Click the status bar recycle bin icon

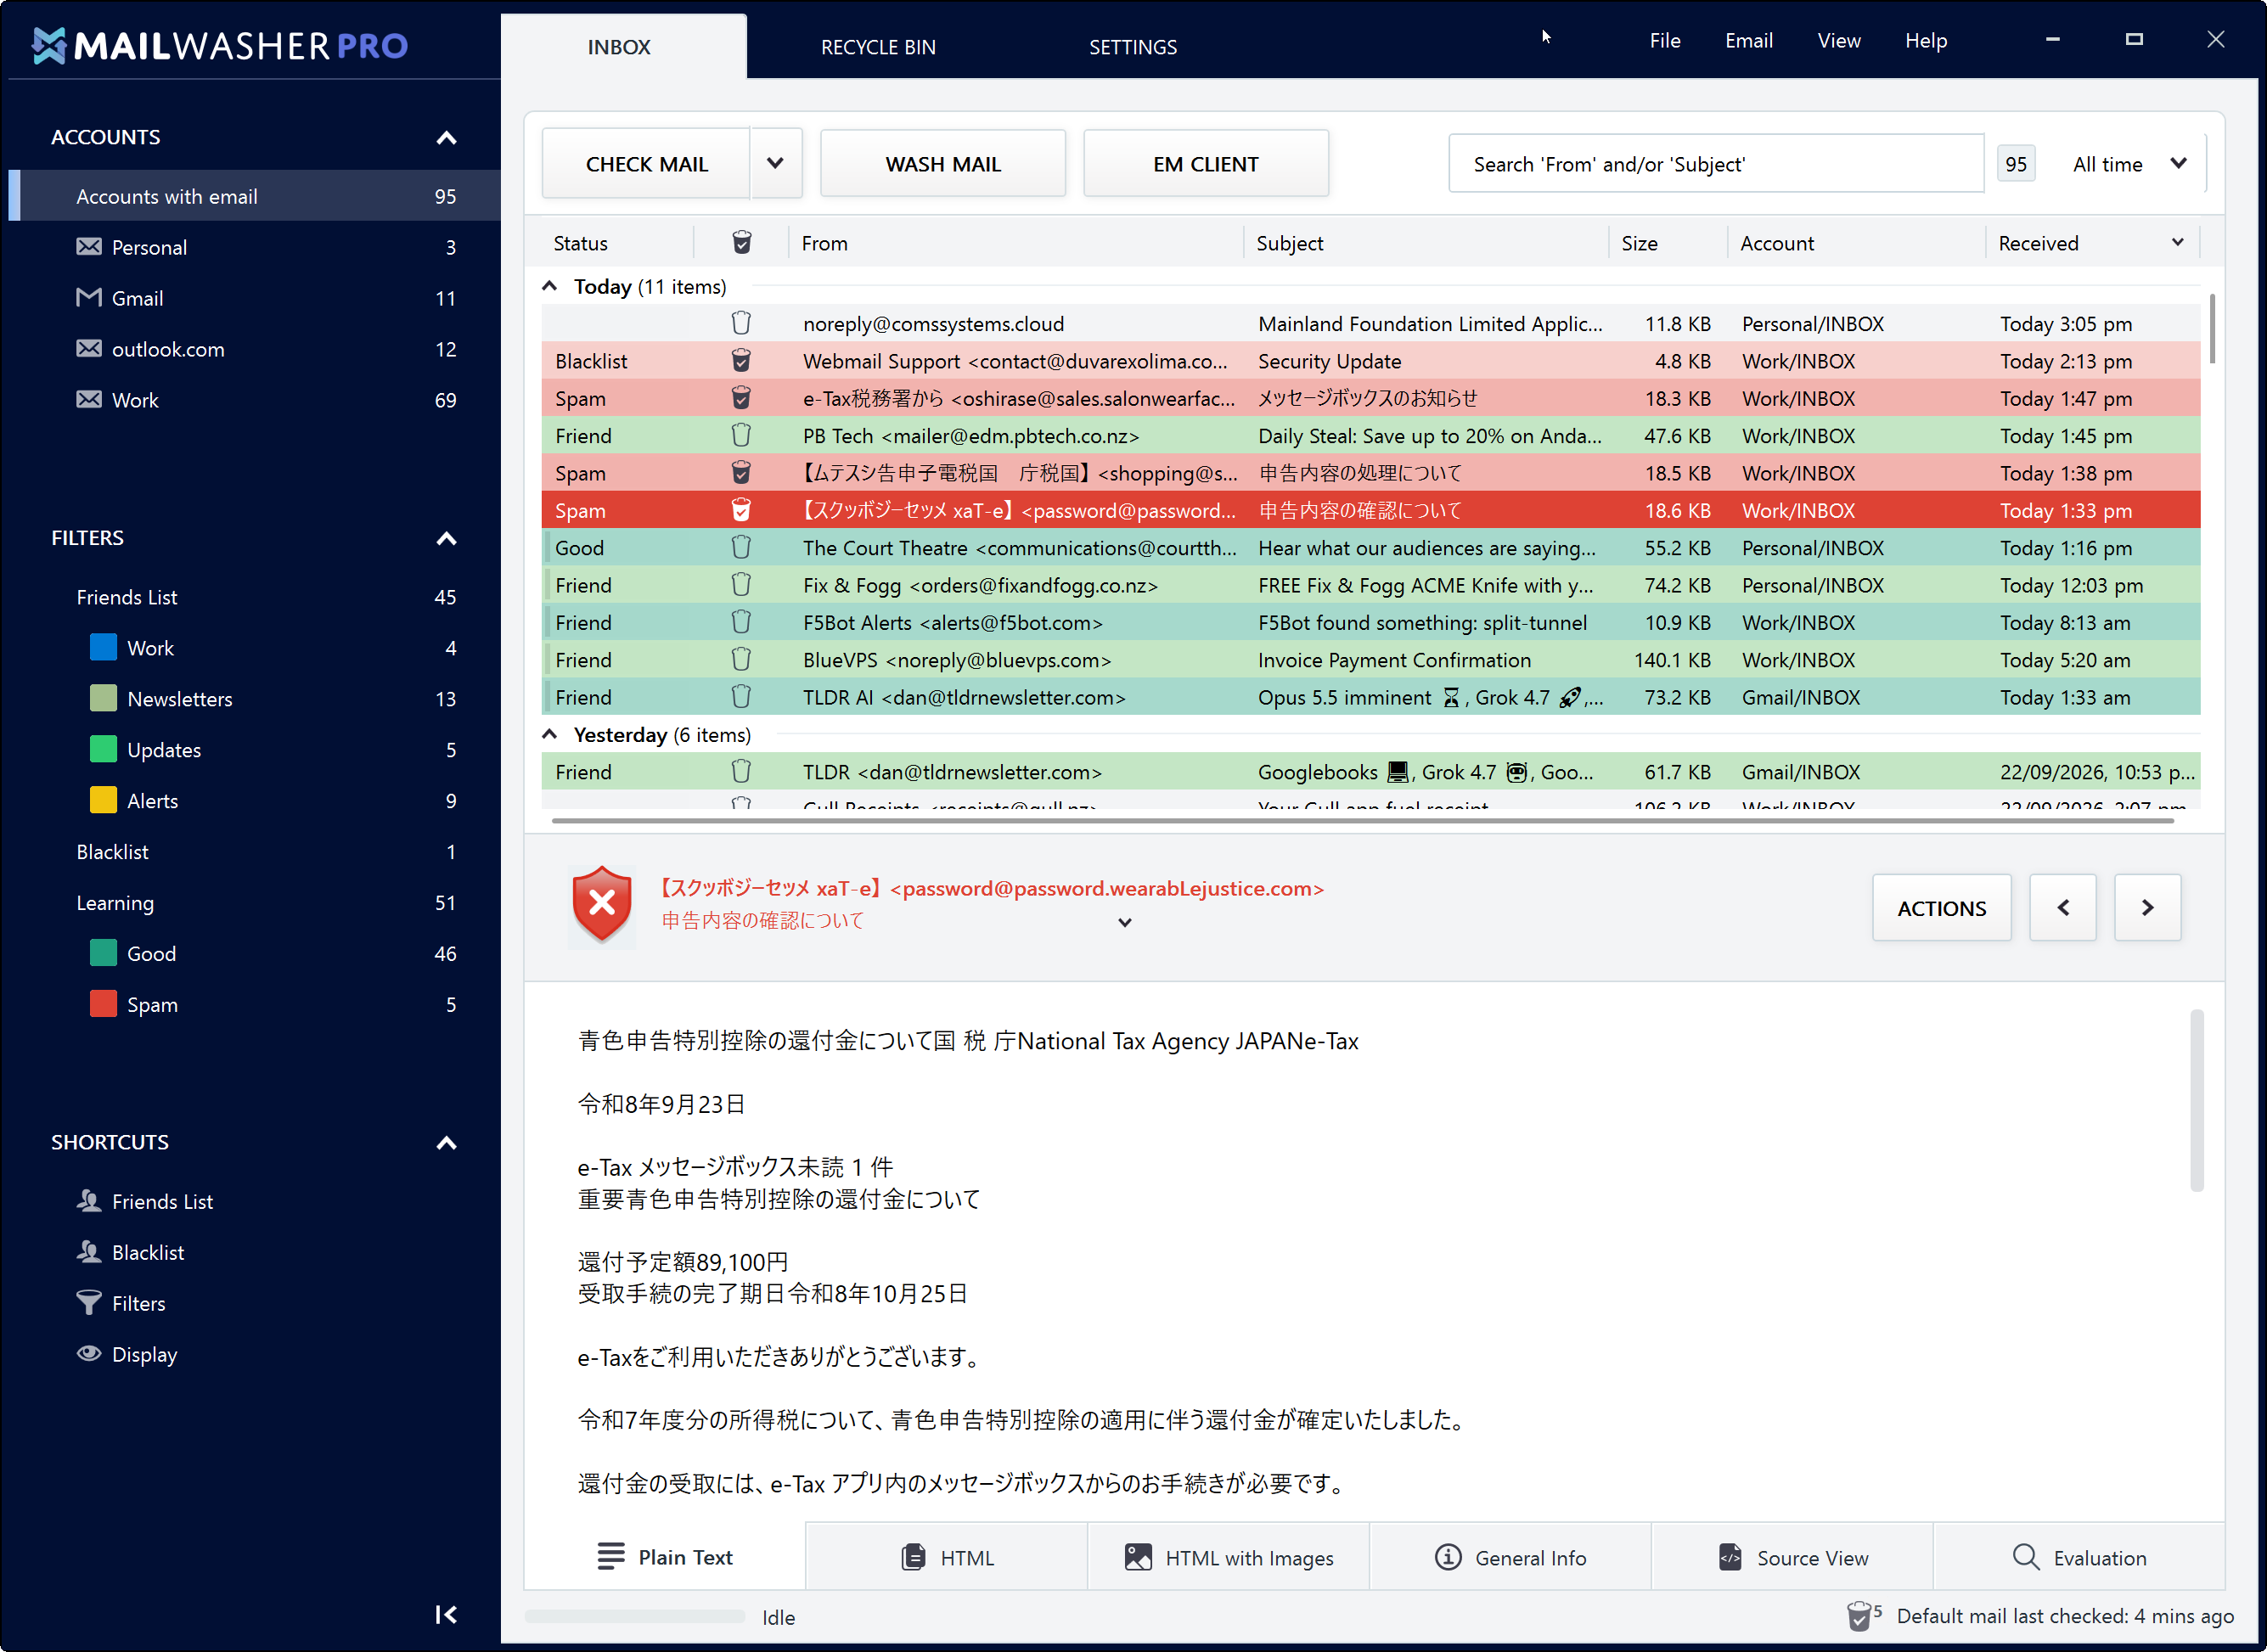pos(1859,1616)
